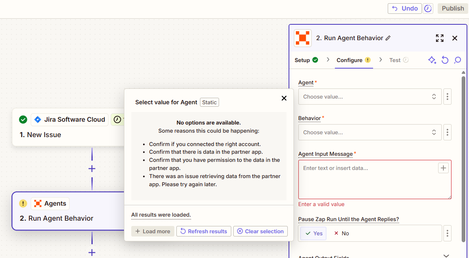Expand the step panel to full screen
469x258 pixels.
(x=439, y=38)
